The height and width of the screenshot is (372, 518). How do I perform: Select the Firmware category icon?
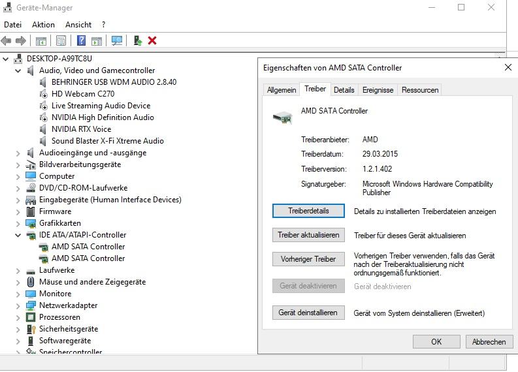[31, 211]
